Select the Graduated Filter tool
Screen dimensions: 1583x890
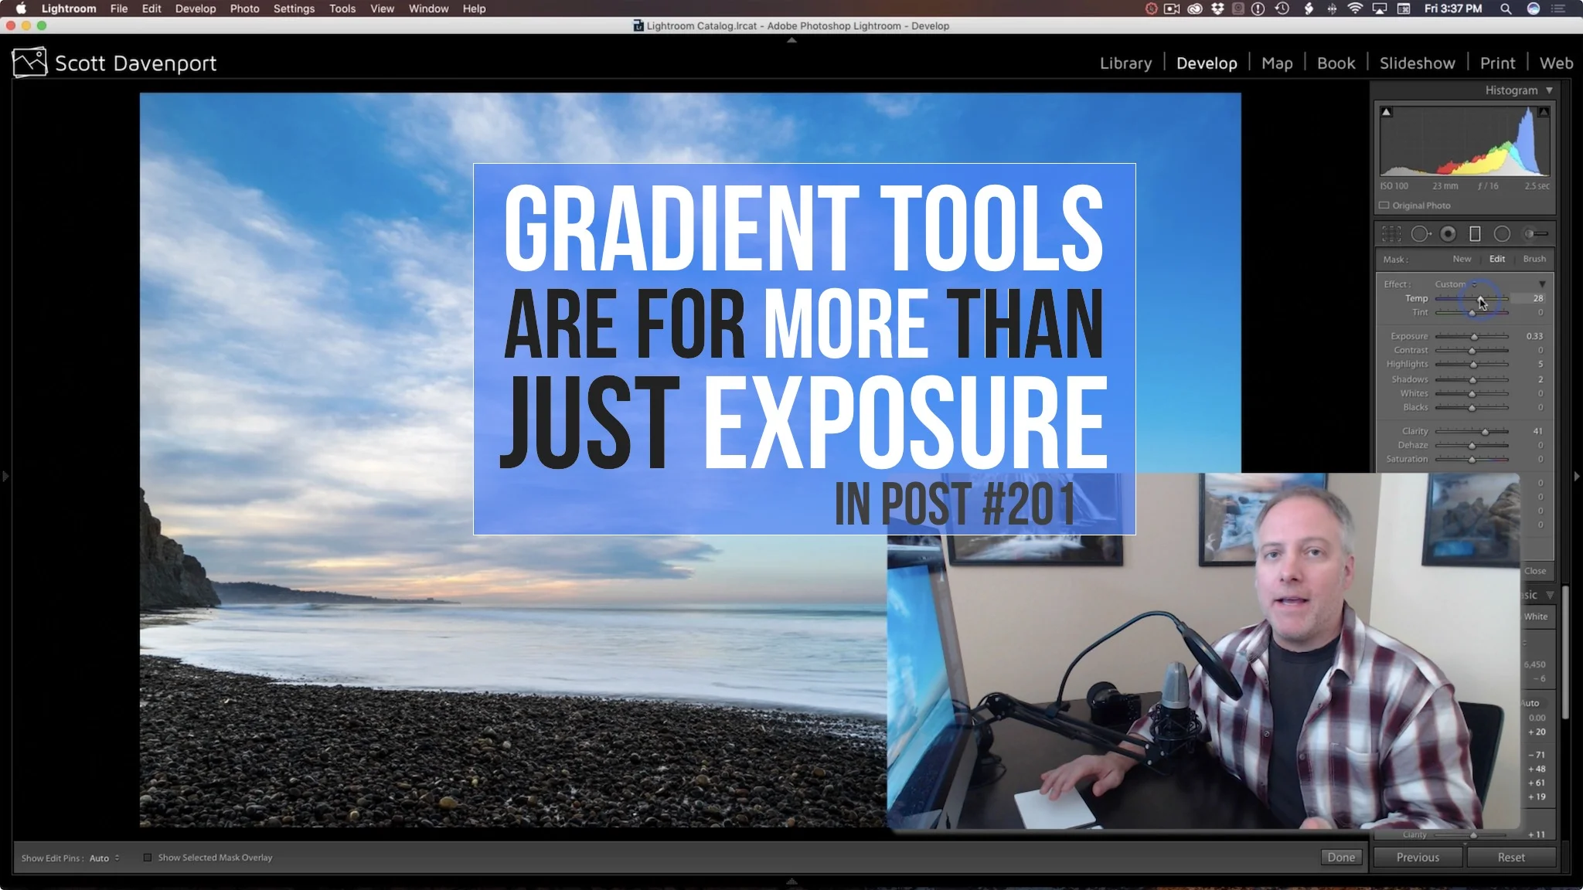tap(1475, 233)
